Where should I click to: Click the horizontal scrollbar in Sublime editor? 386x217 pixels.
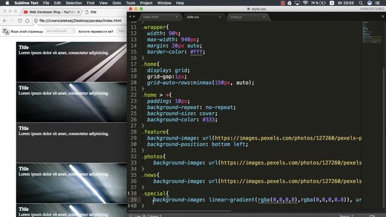click(180, 211)
